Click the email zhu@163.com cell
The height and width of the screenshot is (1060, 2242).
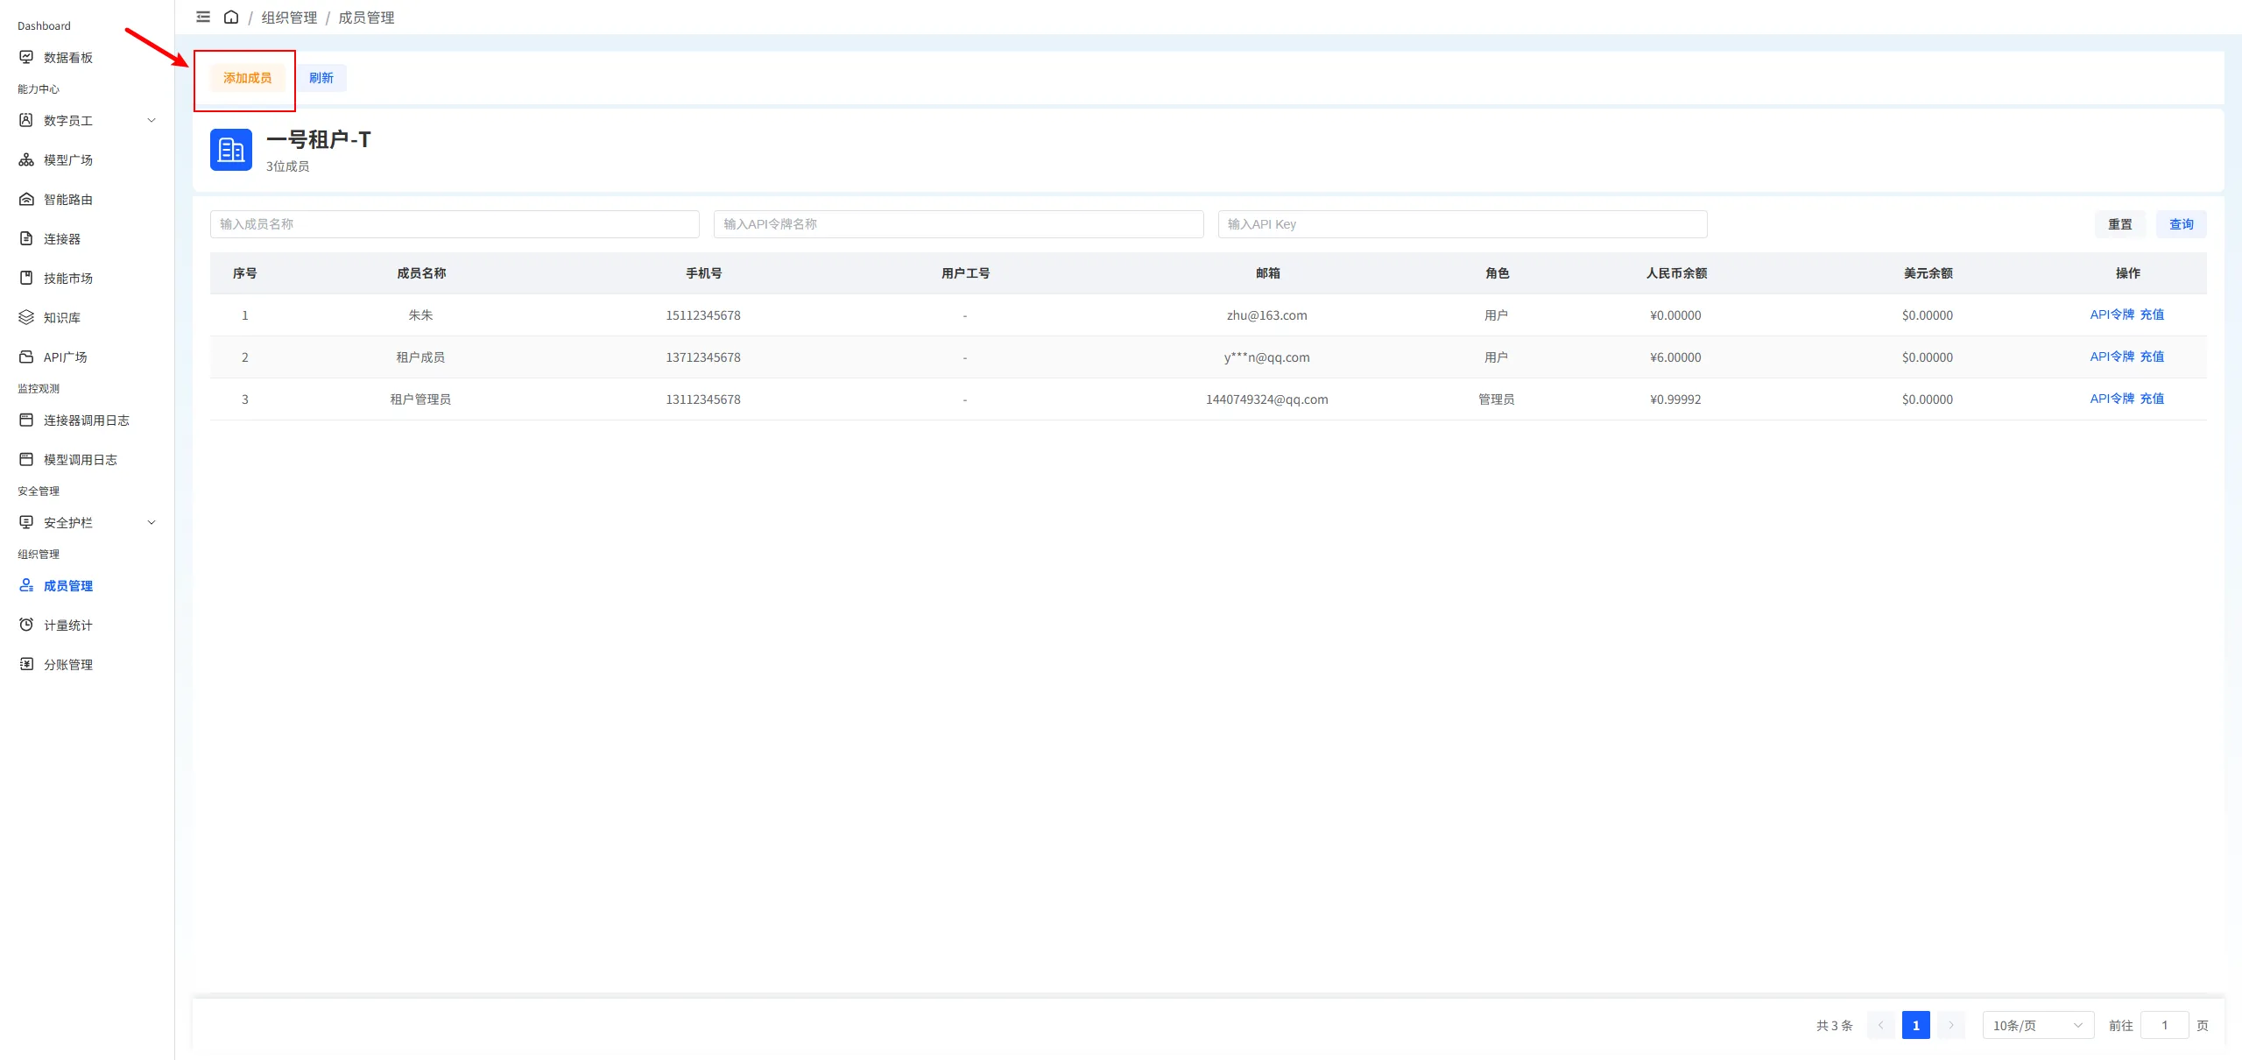pos(1266,315)
